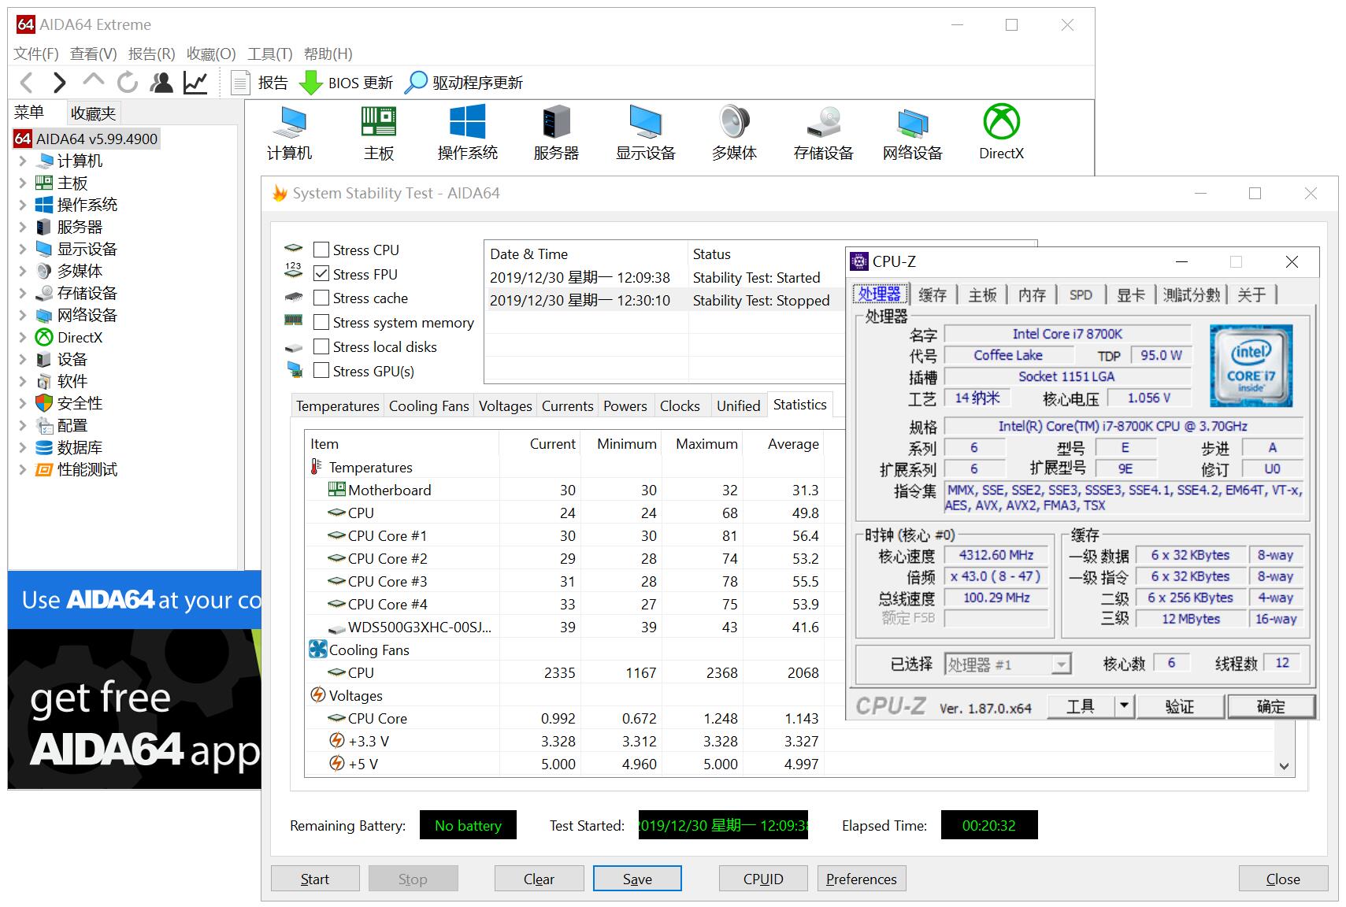The image size is (1346, 907).
Task: Open the 工具(T) menu
Action: (x=269, y=54)
